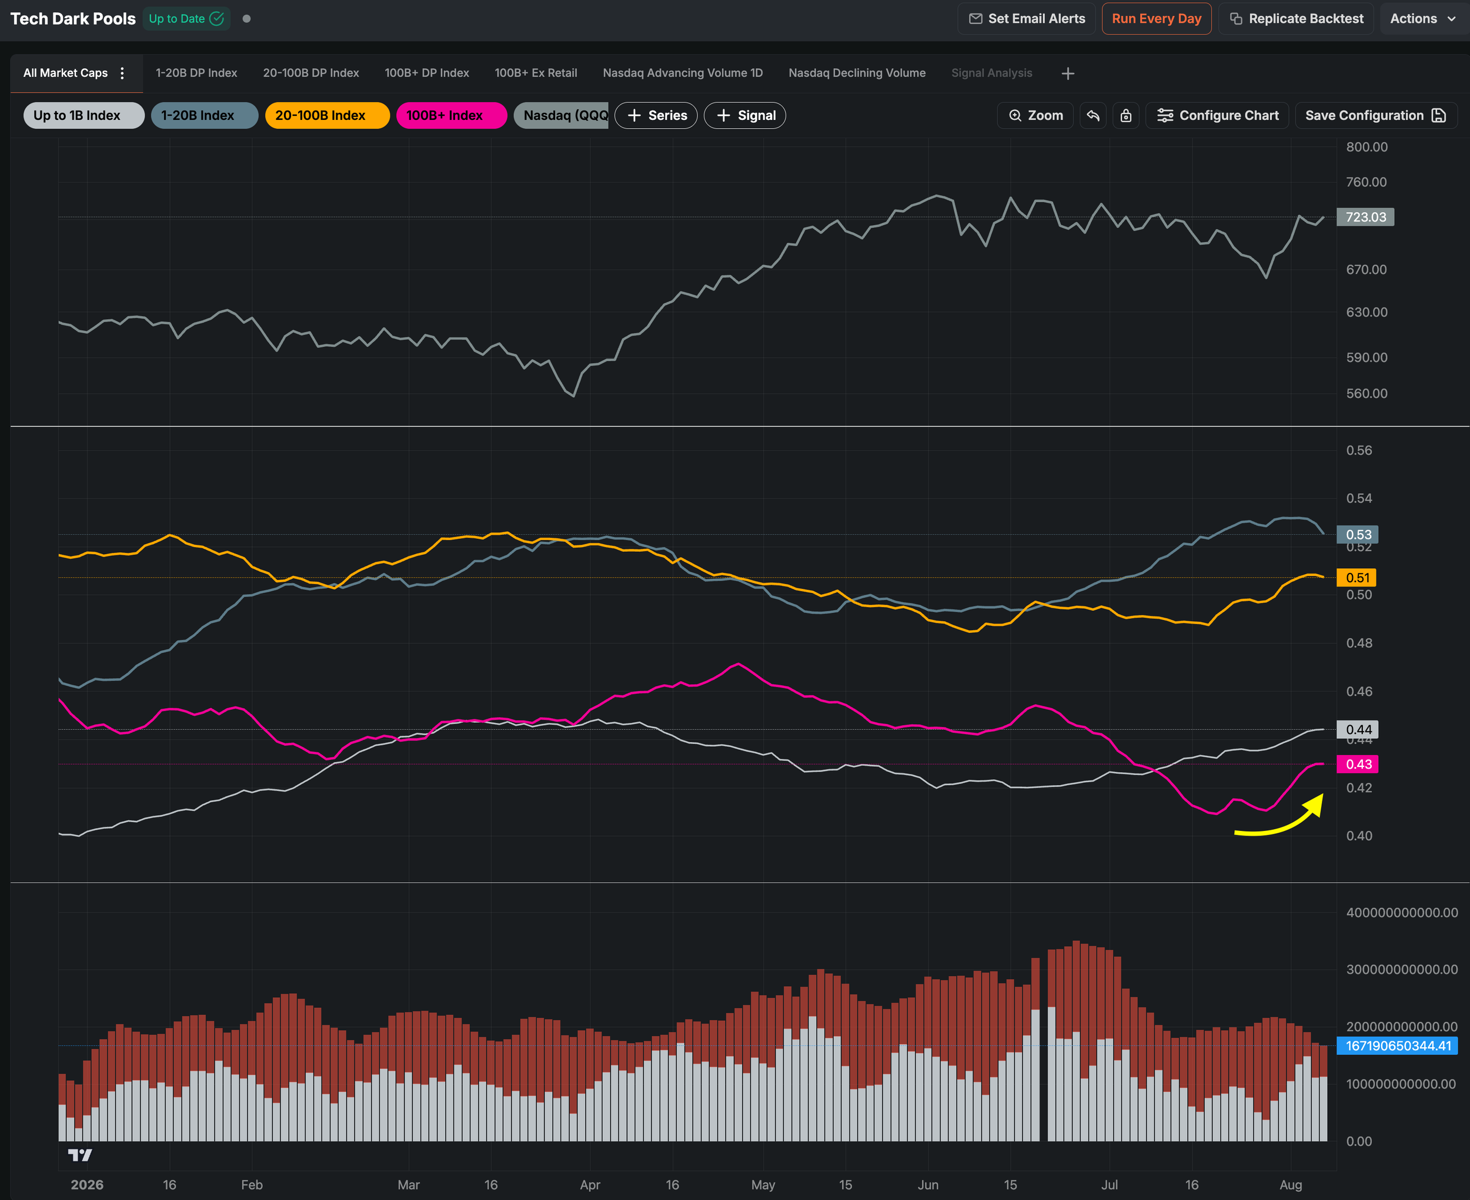Go to the 100B+ DP Index tab
This screenshot has width=1470, height=1200.
coord(427,73)
